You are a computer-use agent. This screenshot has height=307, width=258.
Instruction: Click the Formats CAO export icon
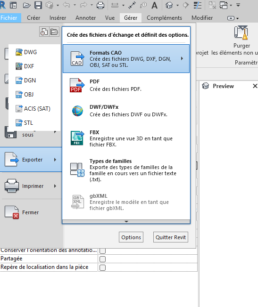point(77,58)
